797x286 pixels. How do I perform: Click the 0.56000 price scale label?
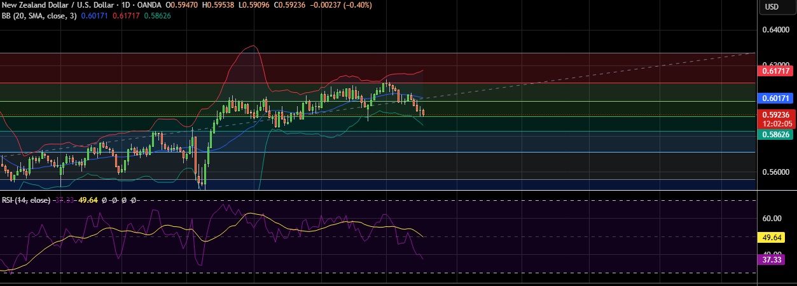tap(776, 172)
